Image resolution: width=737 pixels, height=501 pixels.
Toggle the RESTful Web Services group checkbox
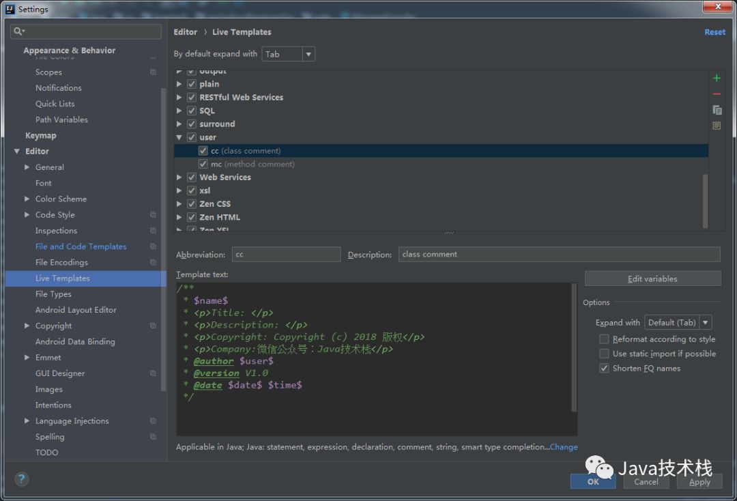click(x=191, y=98)
